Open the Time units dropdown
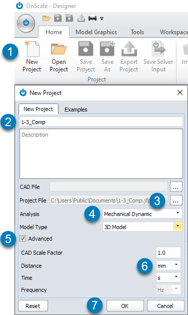The height and width of the screenshot is (315, 188). point(168,277)
